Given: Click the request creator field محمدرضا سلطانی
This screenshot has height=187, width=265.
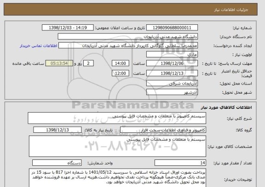Looking at the screenshot, I should [x=128, y=46].
